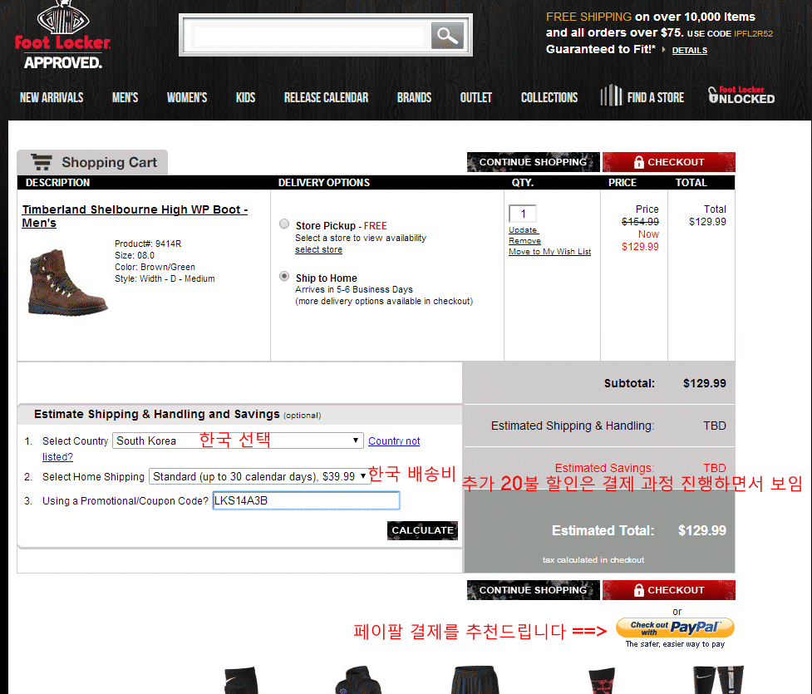Click top Checkout button with lock icon
Viewport: 812px width, 694px height.
pyautogui.click(x=668, y=162)
